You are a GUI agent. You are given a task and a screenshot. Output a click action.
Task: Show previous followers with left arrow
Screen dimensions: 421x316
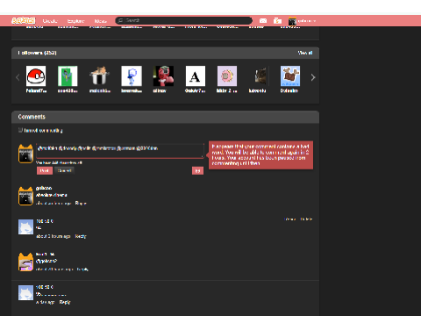pos(18,77)
